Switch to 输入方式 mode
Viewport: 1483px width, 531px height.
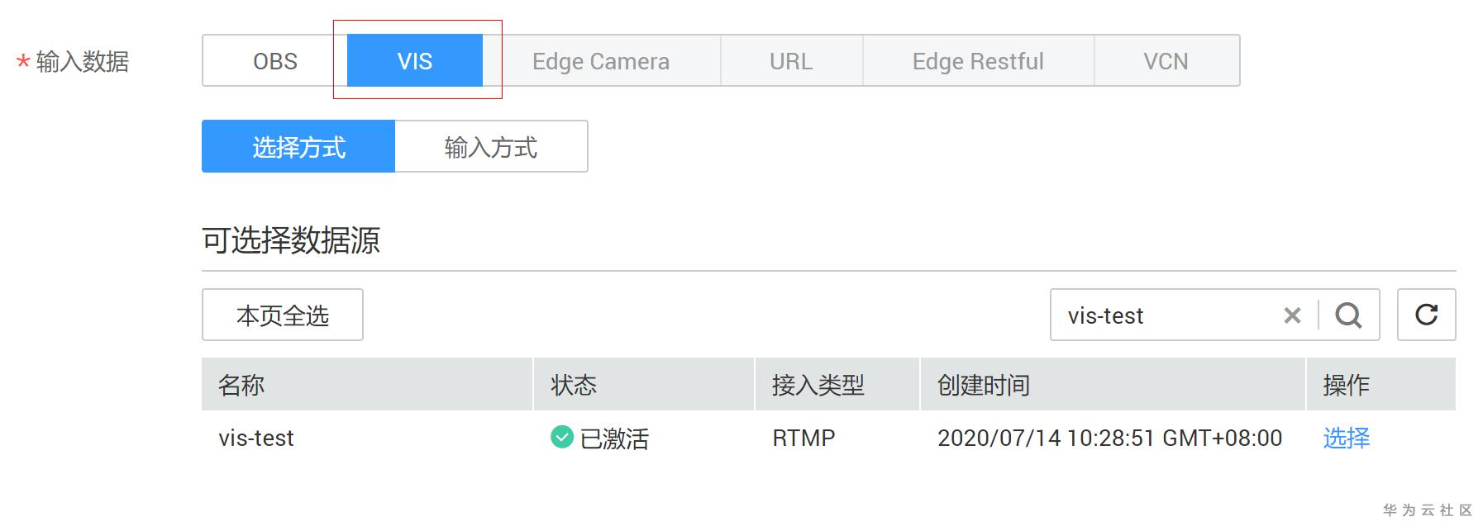491,147
